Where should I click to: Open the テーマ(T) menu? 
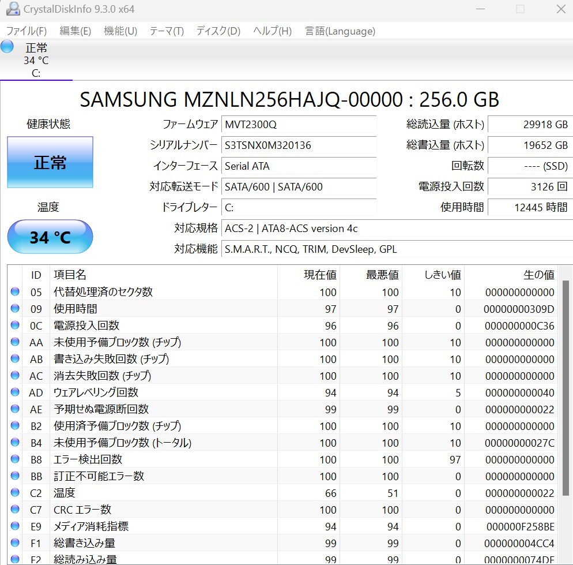point(167,31)
